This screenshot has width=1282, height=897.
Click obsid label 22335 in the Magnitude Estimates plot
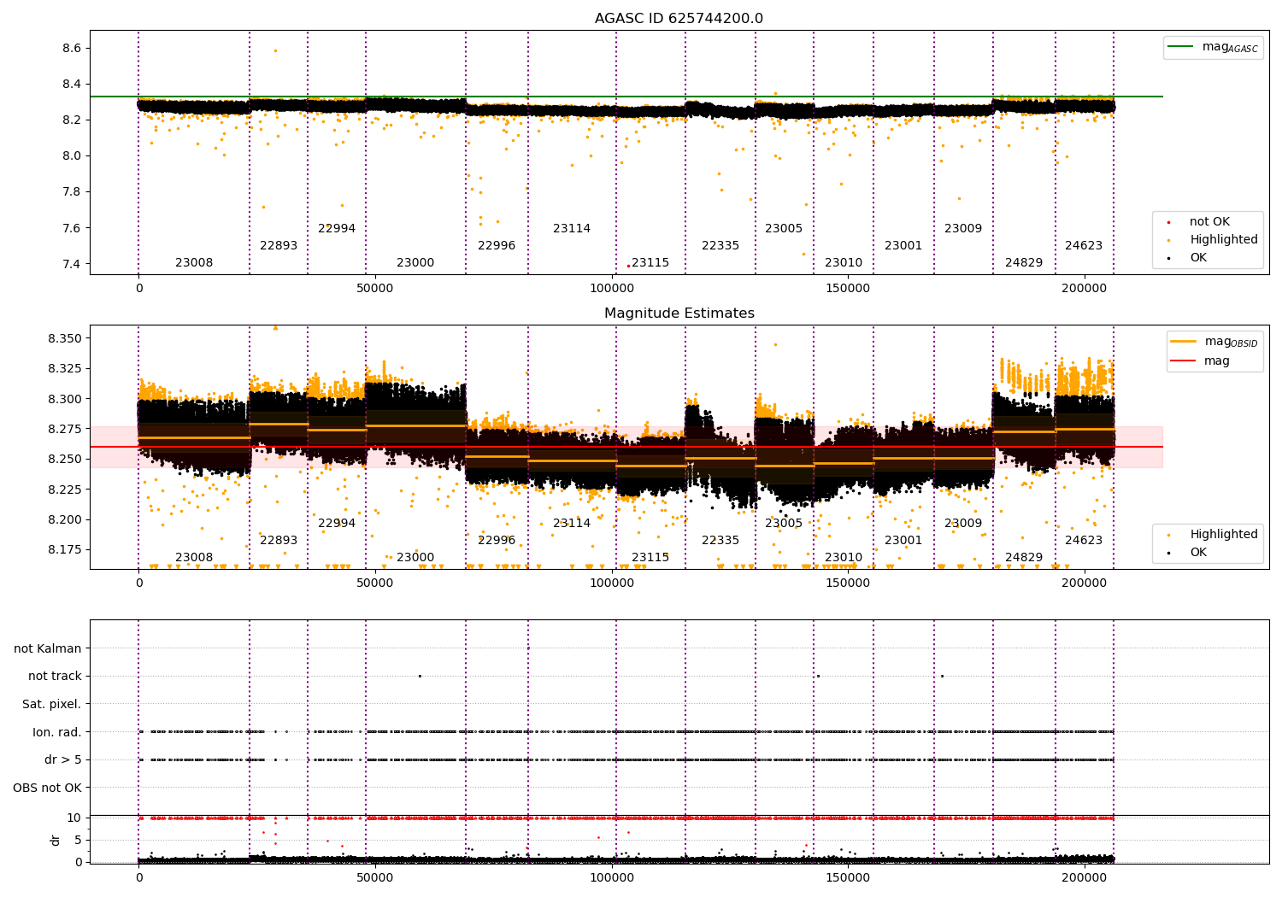point(720,541)
